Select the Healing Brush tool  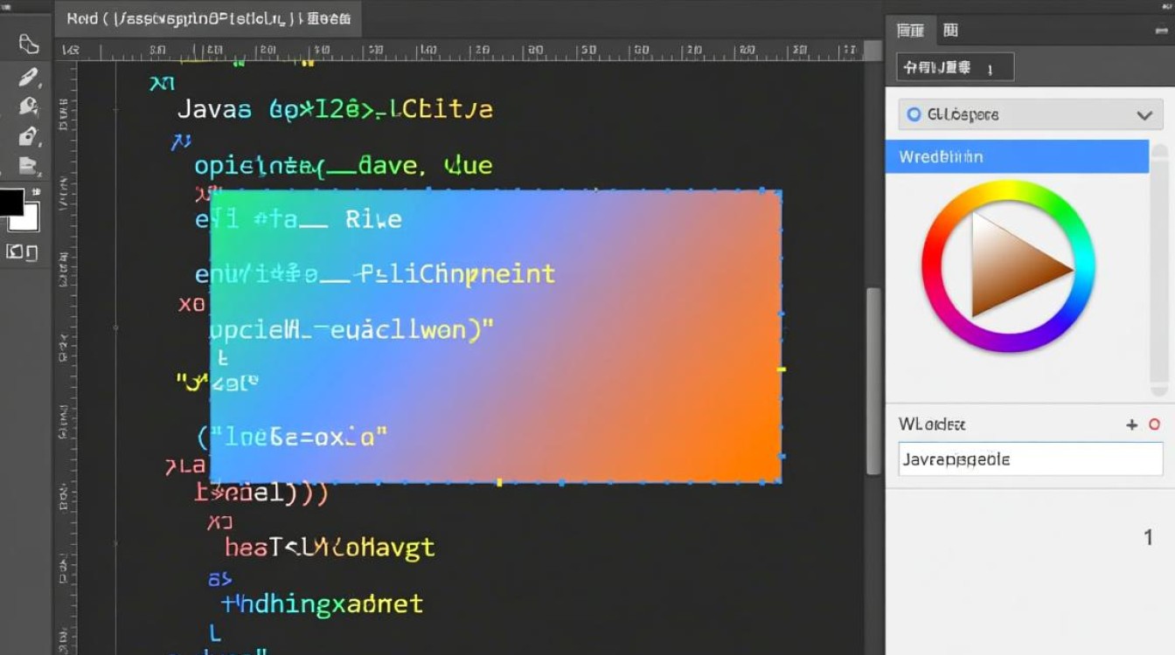pyautogui.click(x=26, y=107)
